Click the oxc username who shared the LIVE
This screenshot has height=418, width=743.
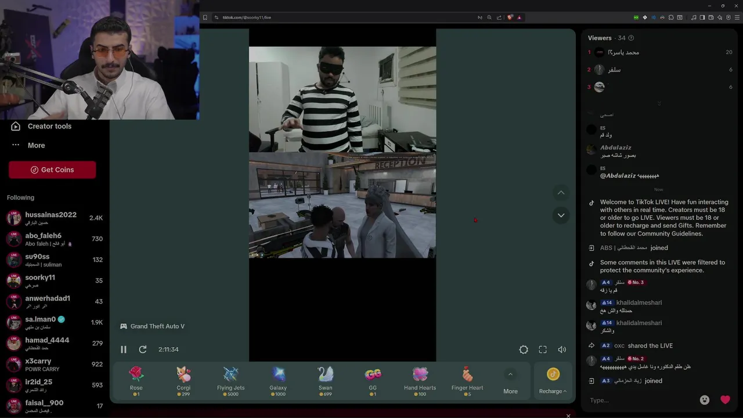click(x=619, y=345)
